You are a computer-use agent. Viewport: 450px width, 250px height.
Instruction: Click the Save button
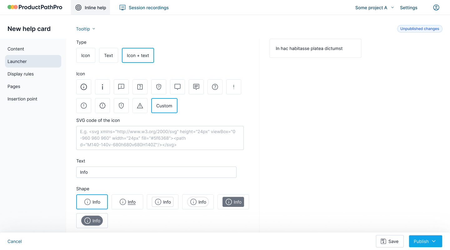click(390, 241)
